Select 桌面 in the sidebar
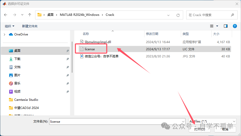Viewport: 241px width, 136px height. (35, 51)
